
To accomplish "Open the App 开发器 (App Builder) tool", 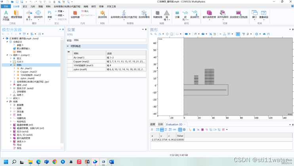I will (6, 15).
